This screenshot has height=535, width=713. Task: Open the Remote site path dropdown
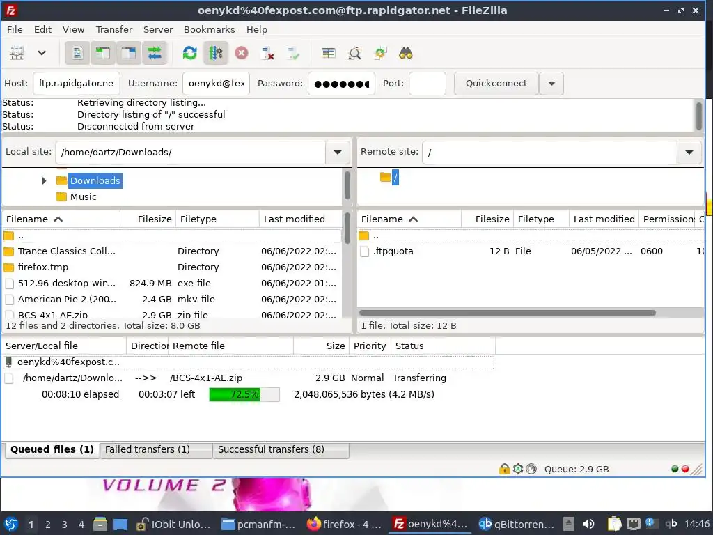click(689, 152)
